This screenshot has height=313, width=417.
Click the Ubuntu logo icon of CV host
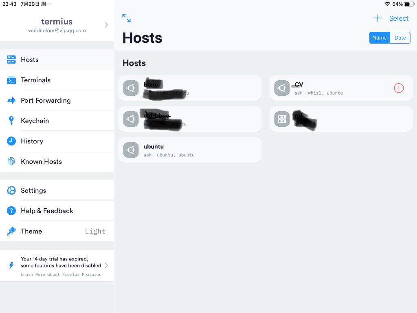tap(282, 88)
